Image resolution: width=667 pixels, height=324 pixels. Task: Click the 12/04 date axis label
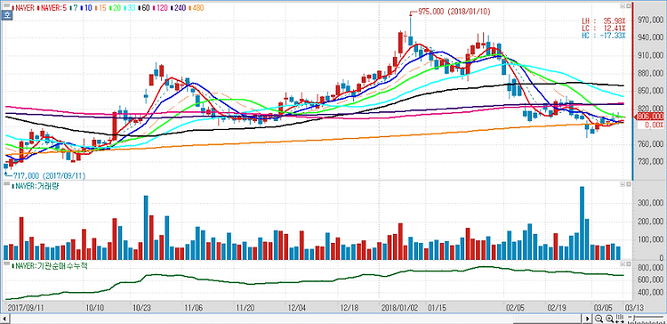pyautogui.click(x=296, y=307)
